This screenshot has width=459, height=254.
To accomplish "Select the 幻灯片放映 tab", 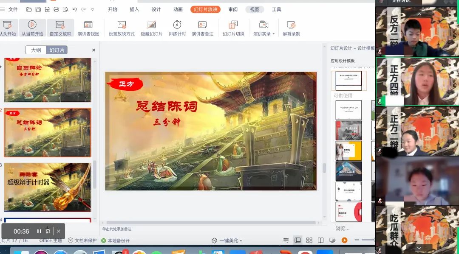I will pos(205,9).
